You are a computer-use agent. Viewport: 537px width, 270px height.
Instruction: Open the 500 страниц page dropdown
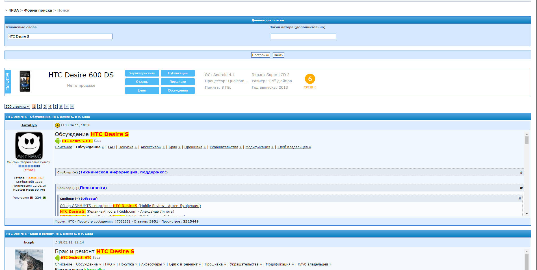tap(17, 106)
